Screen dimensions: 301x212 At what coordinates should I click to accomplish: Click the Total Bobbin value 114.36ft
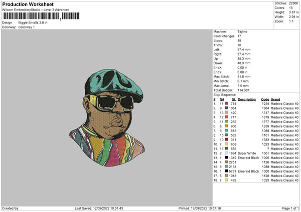243,90
